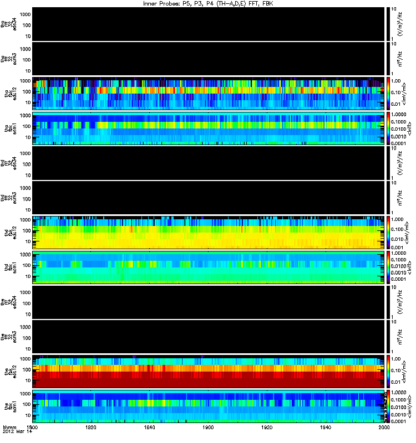Screen dimensions: 416x443
Task: Click the "thd fff 32 scm3" y-axis title
Action: pyautogui.click(x=9, y=198)
